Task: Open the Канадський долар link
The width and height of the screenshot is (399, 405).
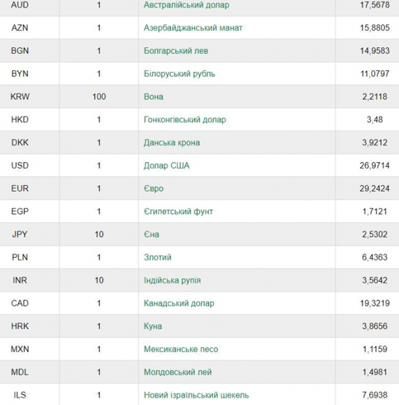Action: (179, 304)
